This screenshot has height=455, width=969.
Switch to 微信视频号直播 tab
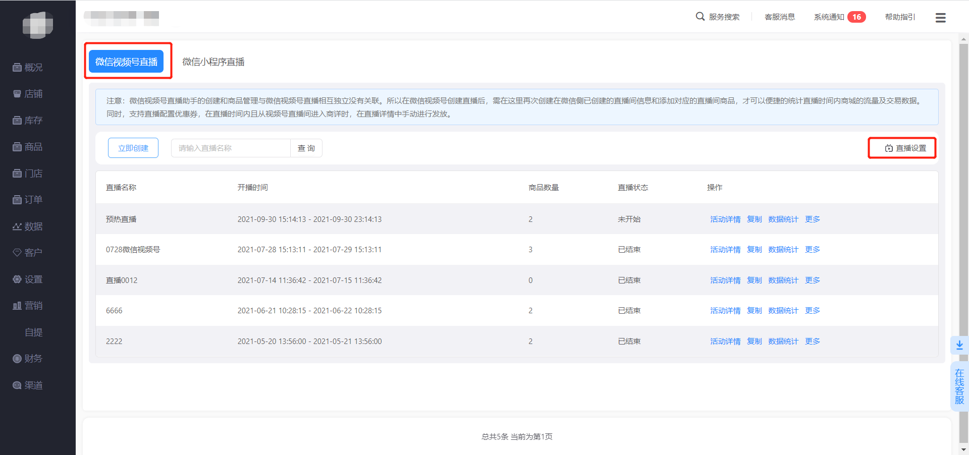(126, 62)
